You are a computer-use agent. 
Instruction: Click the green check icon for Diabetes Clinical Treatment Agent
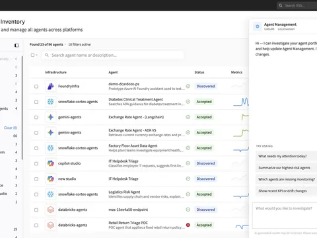[x=188, y=102]
